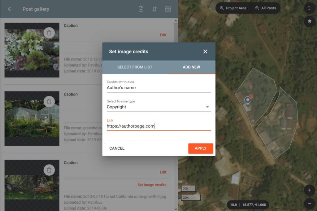Delete the forest undergrowth photo with trash icon
Viewport: 317px width, 211px height.
tap(49, 170)
